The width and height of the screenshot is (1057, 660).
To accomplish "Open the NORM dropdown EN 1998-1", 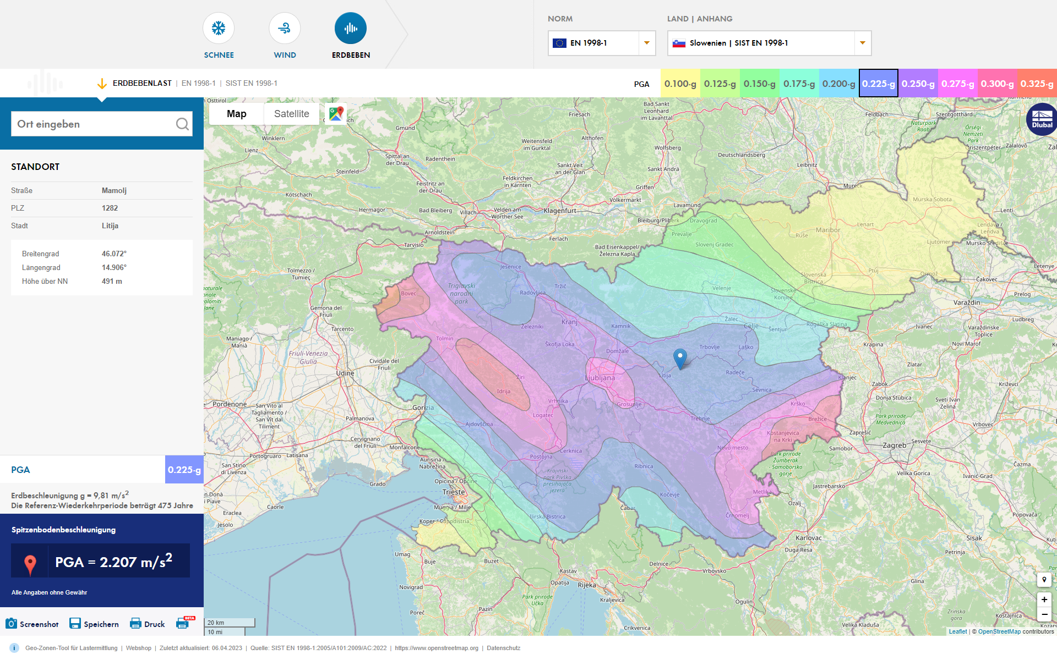I will (601, 43).
